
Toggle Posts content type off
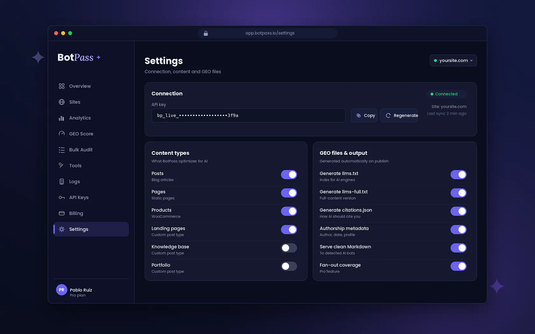pyautogui.click(x=289, y=175)
